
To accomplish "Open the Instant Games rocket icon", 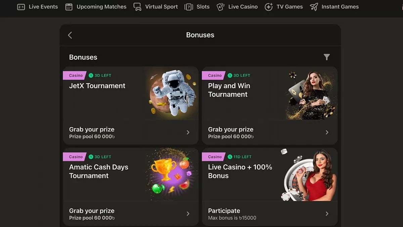I will click(314, 6).
